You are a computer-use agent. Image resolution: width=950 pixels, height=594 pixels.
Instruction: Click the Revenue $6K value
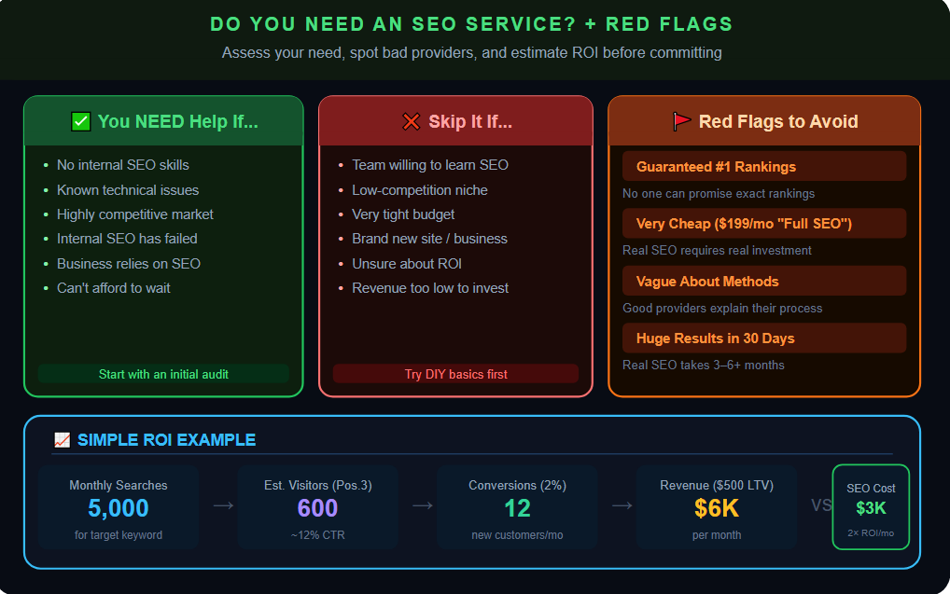pyautogui.click(x=717, y=508)
